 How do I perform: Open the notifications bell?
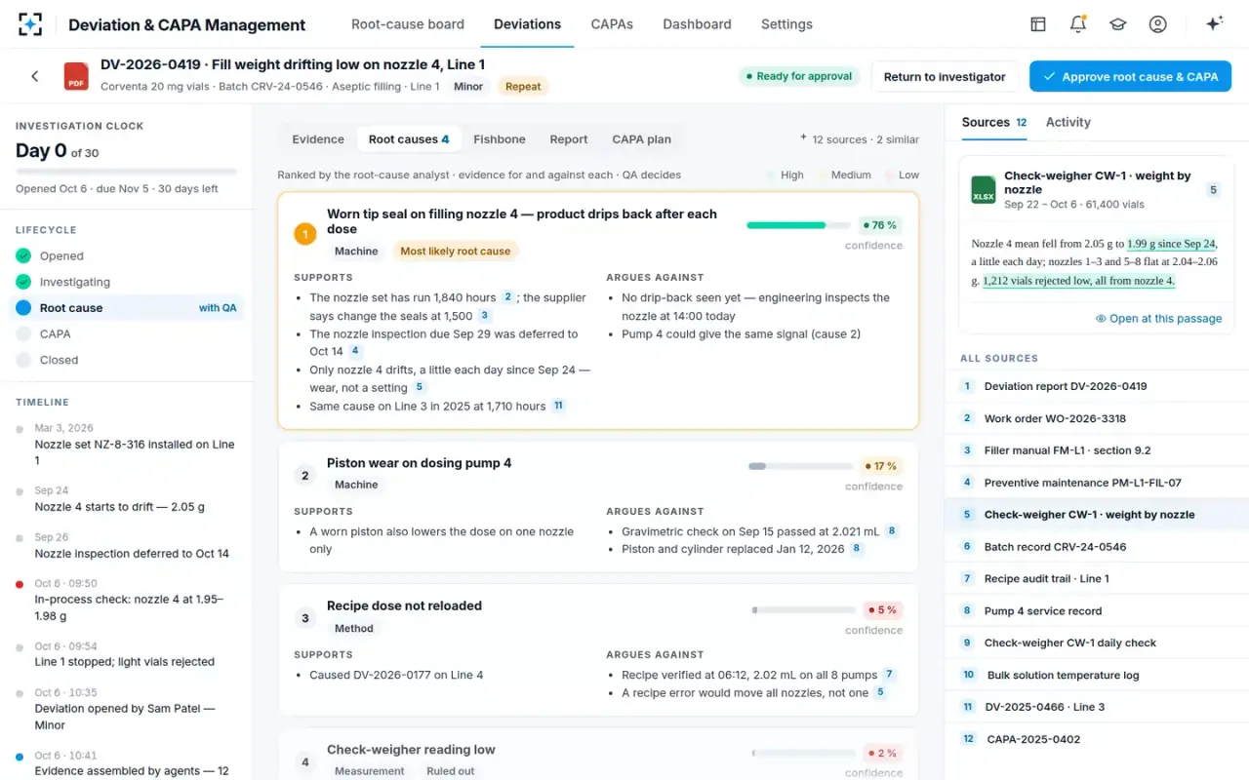point(1078,24)
